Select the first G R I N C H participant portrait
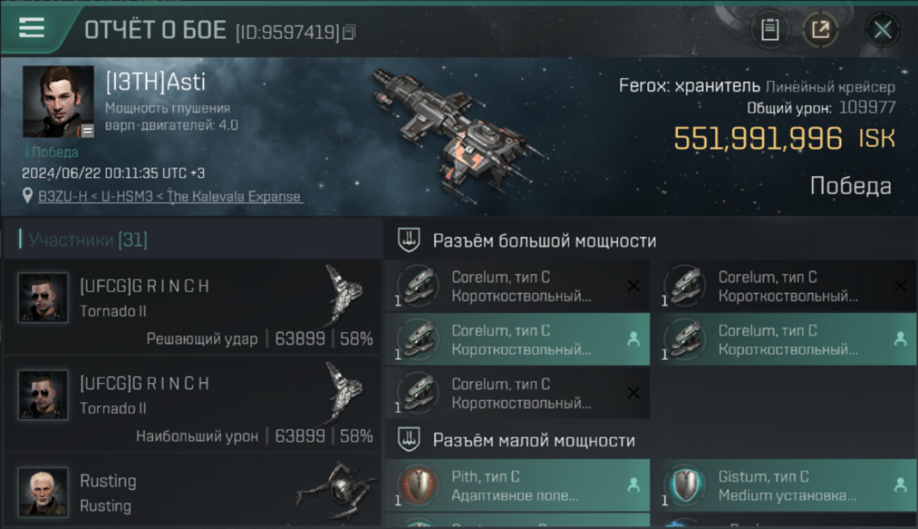The image size is (918, 529). click(x=43, y=298)
